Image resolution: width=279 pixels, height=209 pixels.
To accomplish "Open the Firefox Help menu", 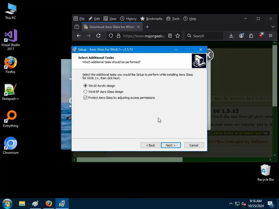I will 190,19.
